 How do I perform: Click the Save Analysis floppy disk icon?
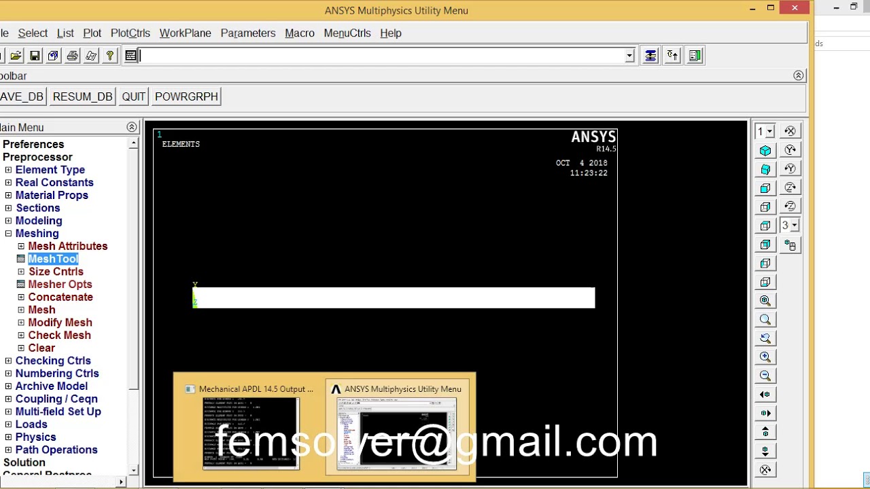35,56
